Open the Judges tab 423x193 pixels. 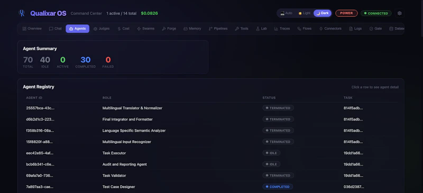click(102, 29)
